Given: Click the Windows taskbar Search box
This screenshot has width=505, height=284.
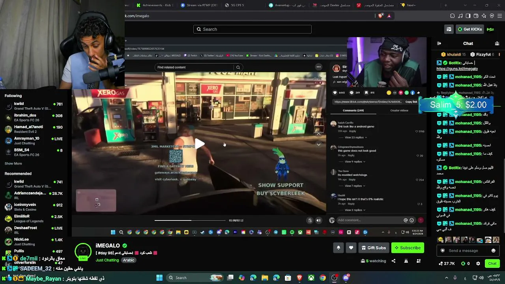Looking at the screenshot, I should tap(195, 278).
